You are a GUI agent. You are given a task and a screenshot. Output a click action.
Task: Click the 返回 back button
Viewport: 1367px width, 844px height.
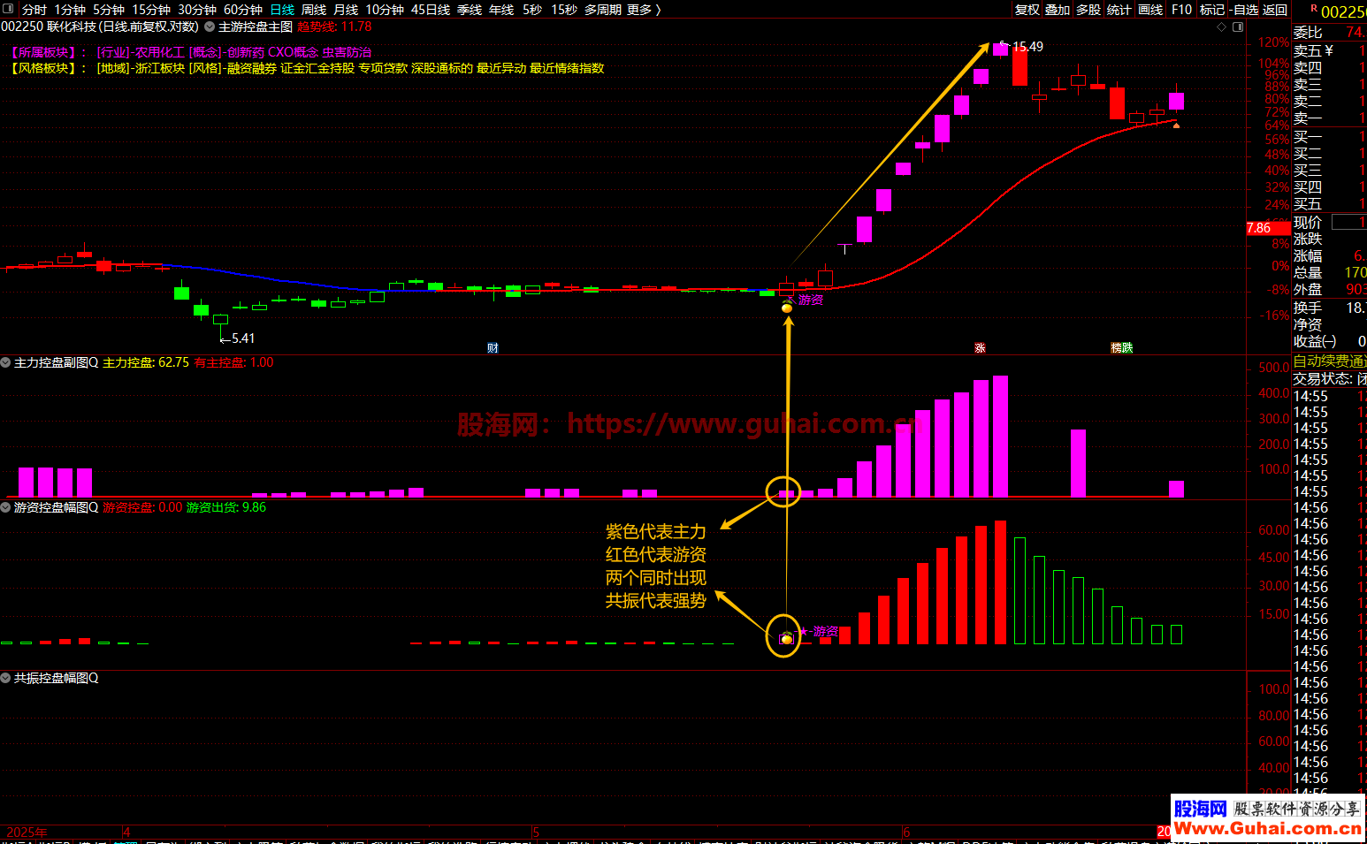tap(1275, 10)
